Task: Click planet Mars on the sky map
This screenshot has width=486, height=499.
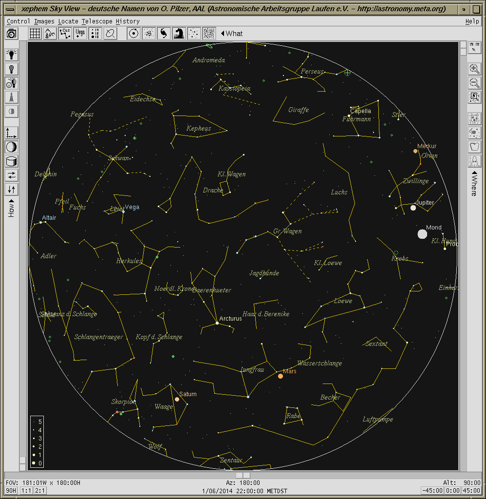Action: point(280,376)
